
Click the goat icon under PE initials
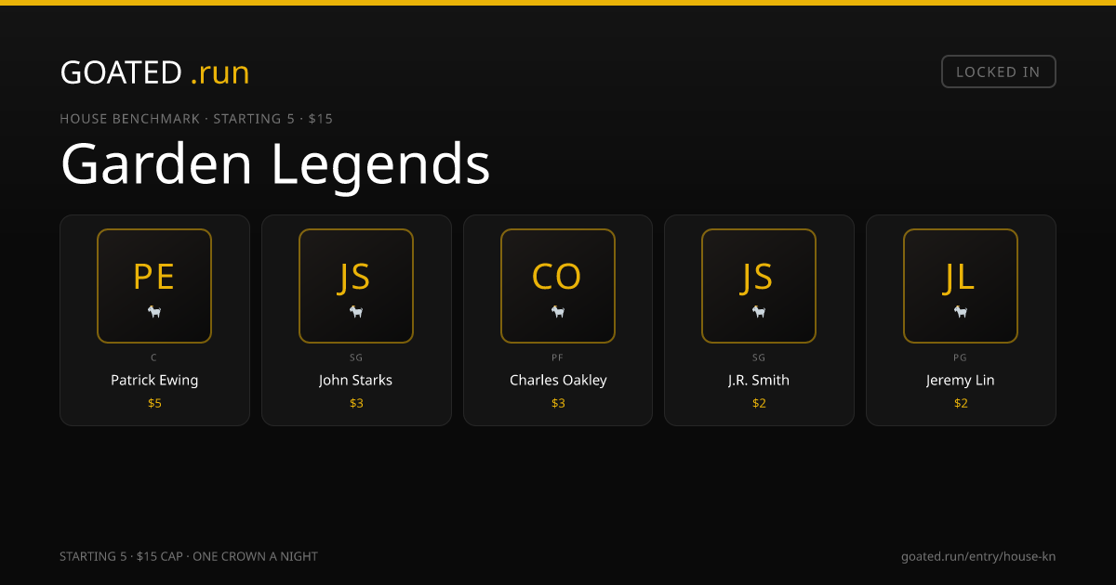pyautogui.click(x=154, y=312)
